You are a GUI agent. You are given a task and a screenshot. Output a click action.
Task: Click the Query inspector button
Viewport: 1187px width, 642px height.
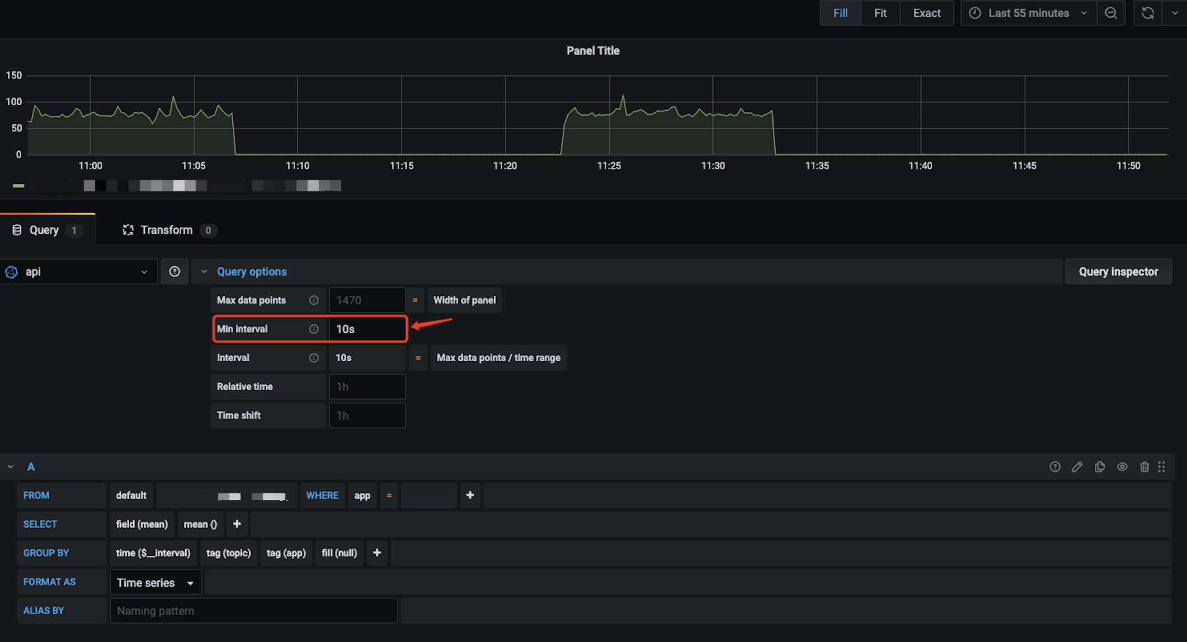pyautogui.click(x=1119, y=272)
